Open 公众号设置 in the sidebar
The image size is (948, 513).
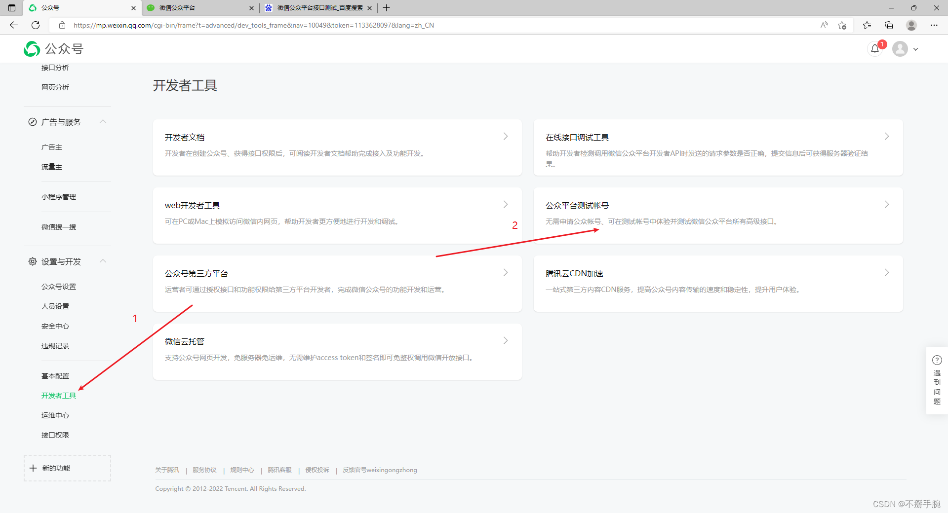(59, 287)
